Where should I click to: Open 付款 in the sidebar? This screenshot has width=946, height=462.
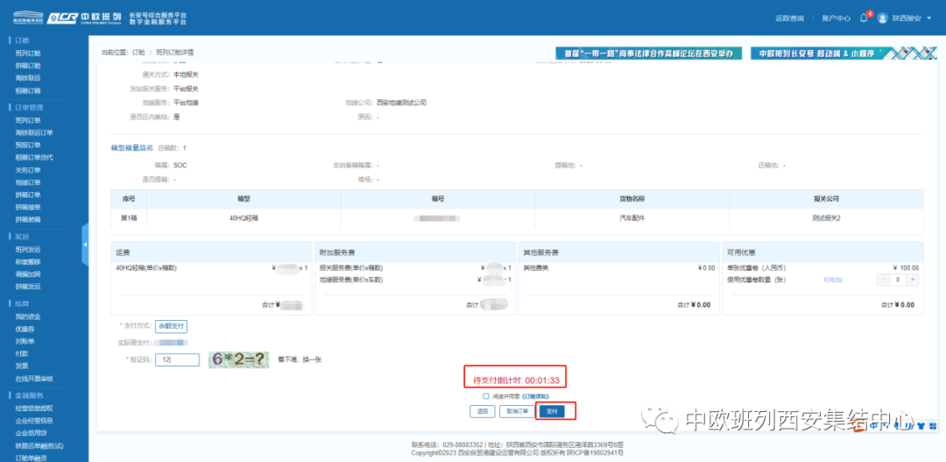click(x=22, y=354)
